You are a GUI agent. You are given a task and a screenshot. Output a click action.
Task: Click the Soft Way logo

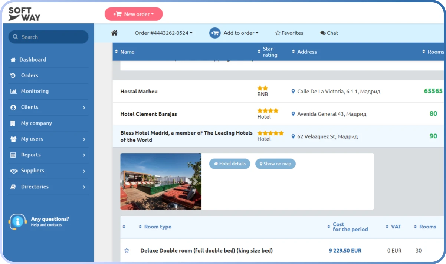click(x=24, y=14)
